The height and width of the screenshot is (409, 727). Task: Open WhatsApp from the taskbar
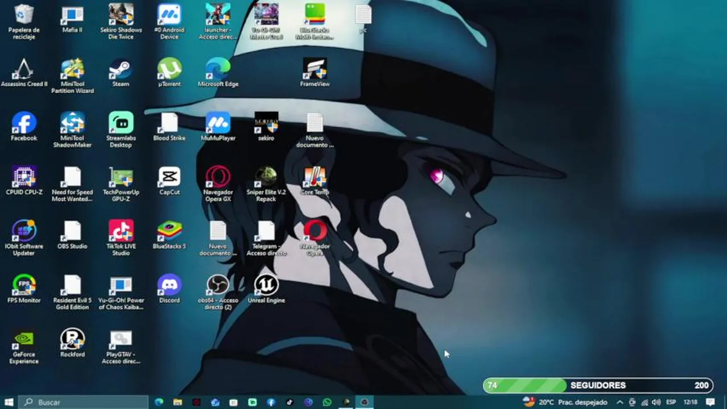coord(327,402)
